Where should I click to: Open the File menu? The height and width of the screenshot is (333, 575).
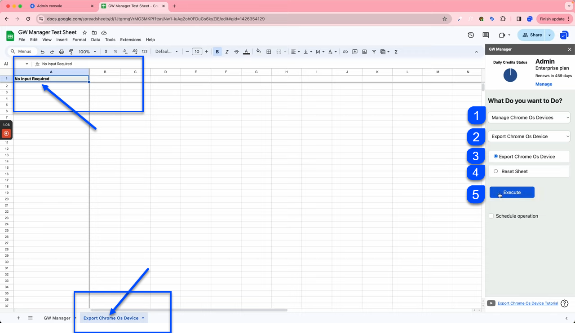pyautogui.click(x=22, y=40)
